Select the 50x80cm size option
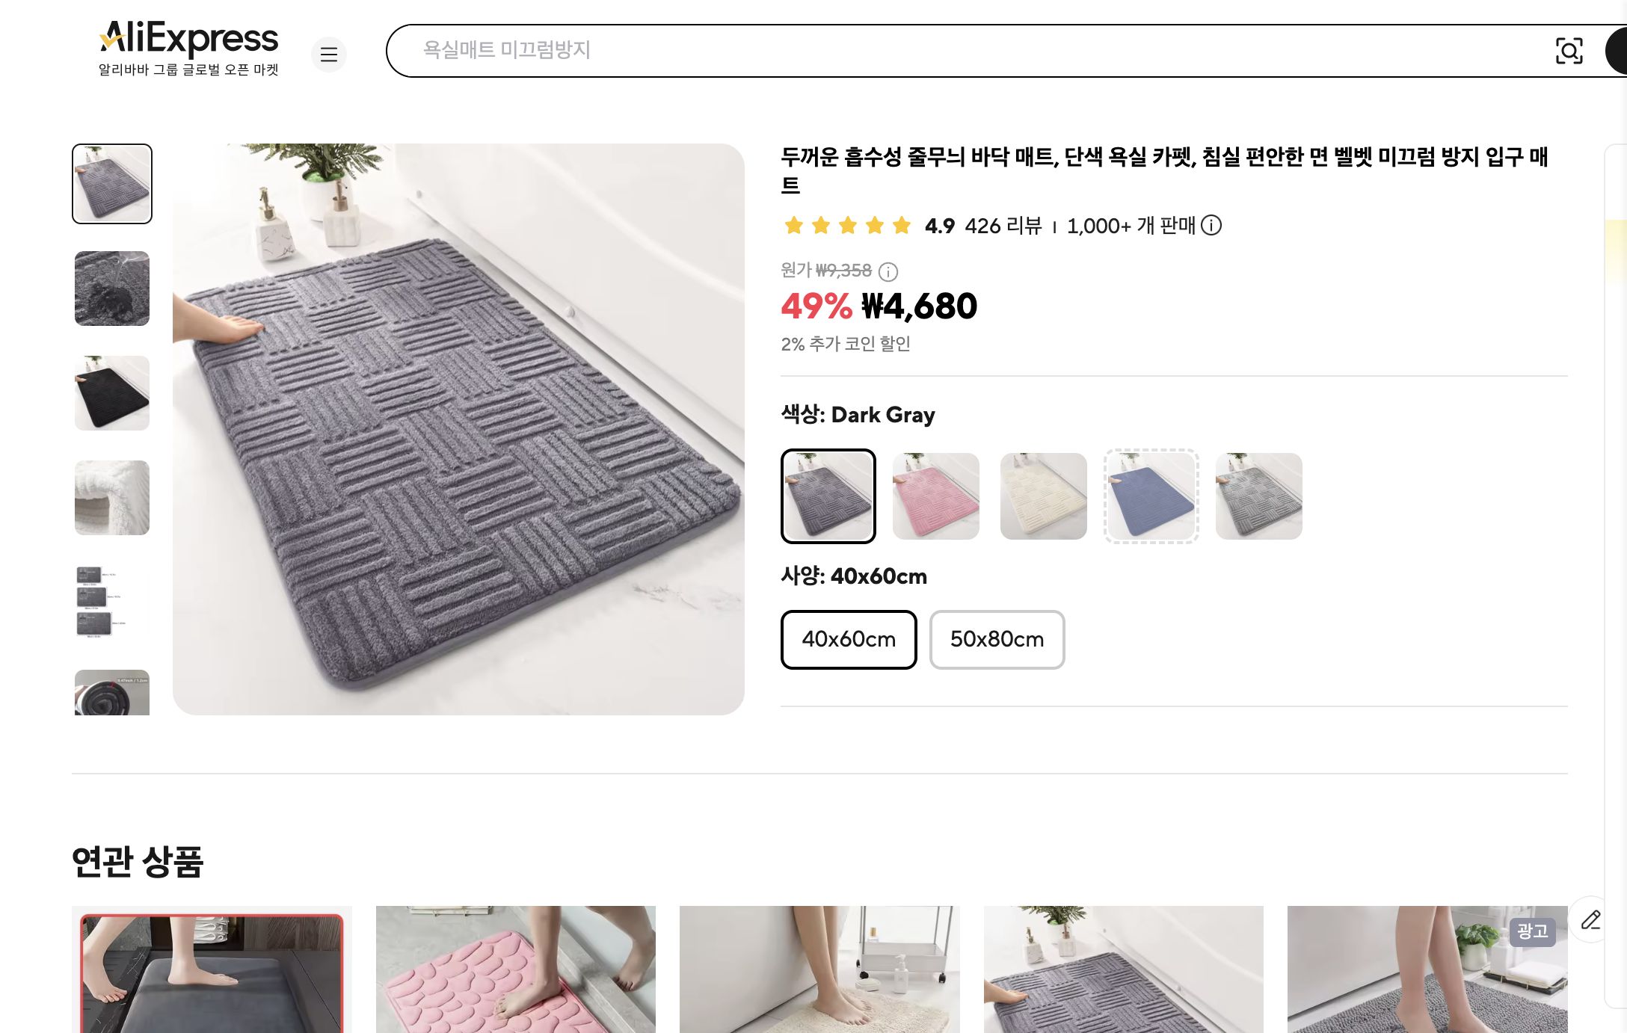Image resolution: width=1627 pixels, height=1033 pixels. [997, 639]
